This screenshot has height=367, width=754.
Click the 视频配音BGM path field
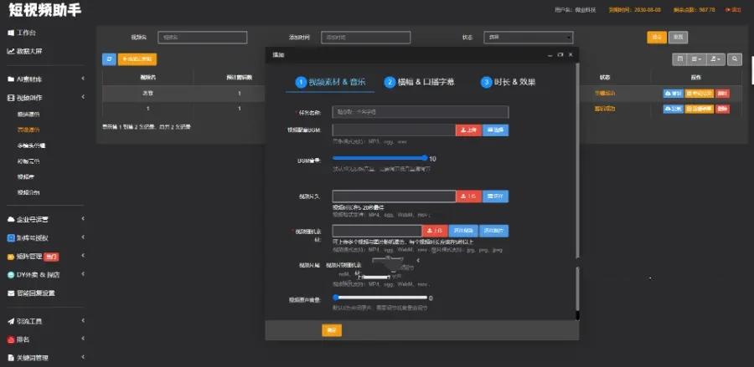394,130
